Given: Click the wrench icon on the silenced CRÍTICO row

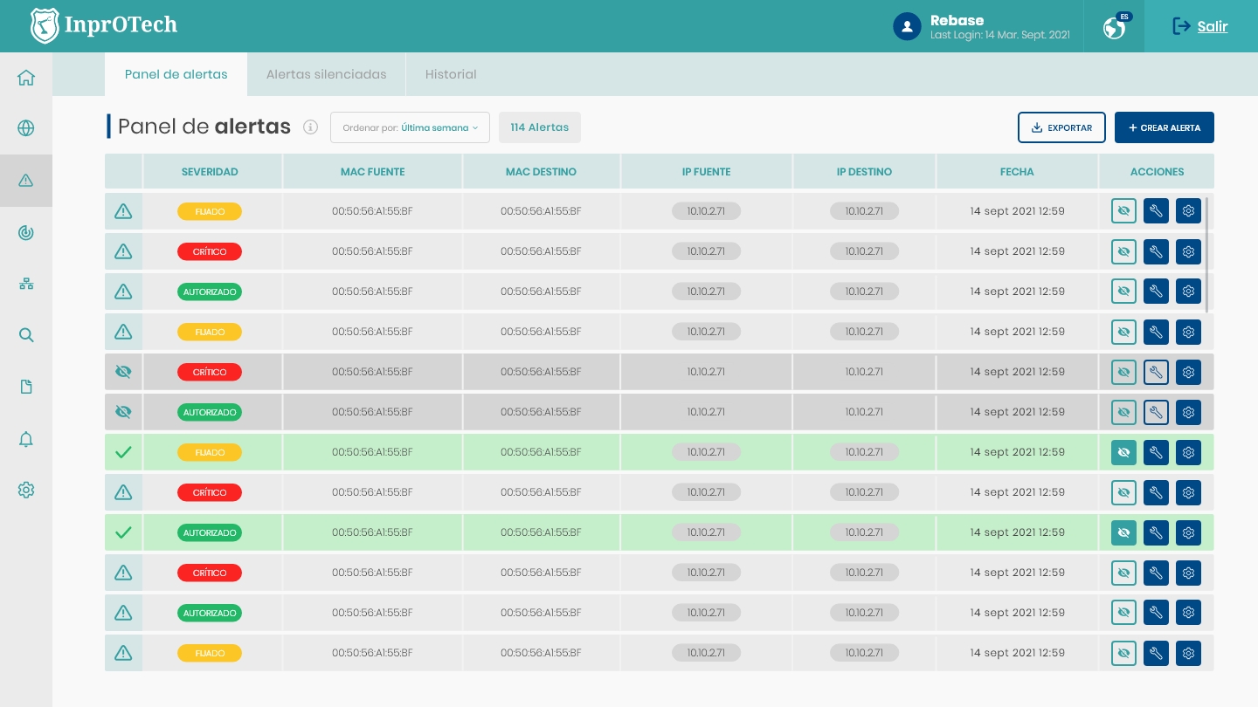Looking at the screenshot, I should coord(1156,372).
